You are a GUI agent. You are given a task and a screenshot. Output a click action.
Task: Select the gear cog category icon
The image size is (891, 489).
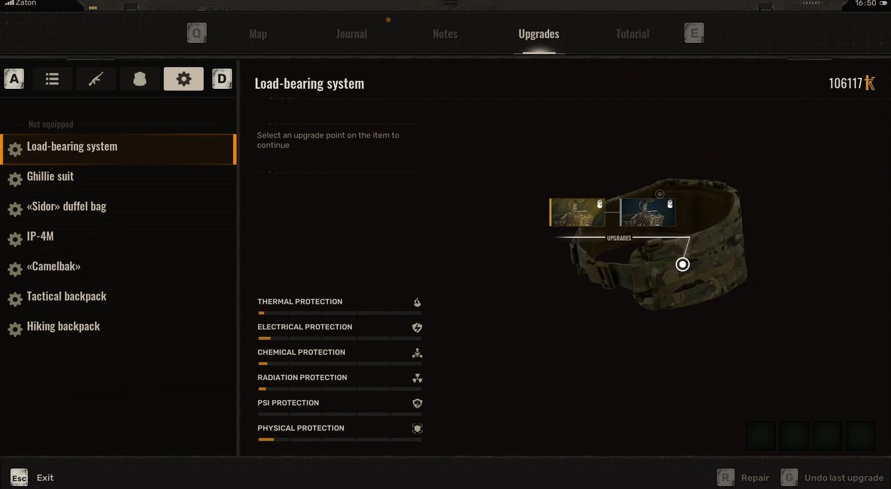183,79
